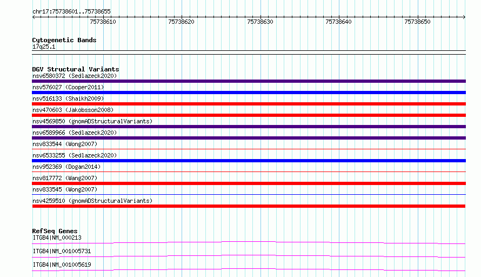Image resolution: width=481 pixels, height=277 pixels.
Task: Select the nsv6589966 (Sedlazeck2020) label
Action: coord(75,133)
